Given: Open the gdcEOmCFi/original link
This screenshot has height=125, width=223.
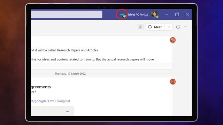Looking at the screenshot, I should (x=50, y=101).
